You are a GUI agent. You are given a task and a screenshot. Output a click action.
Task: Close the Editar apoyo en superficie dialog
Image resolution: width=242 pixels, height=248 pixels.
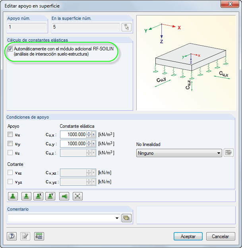tap(230, 4)
